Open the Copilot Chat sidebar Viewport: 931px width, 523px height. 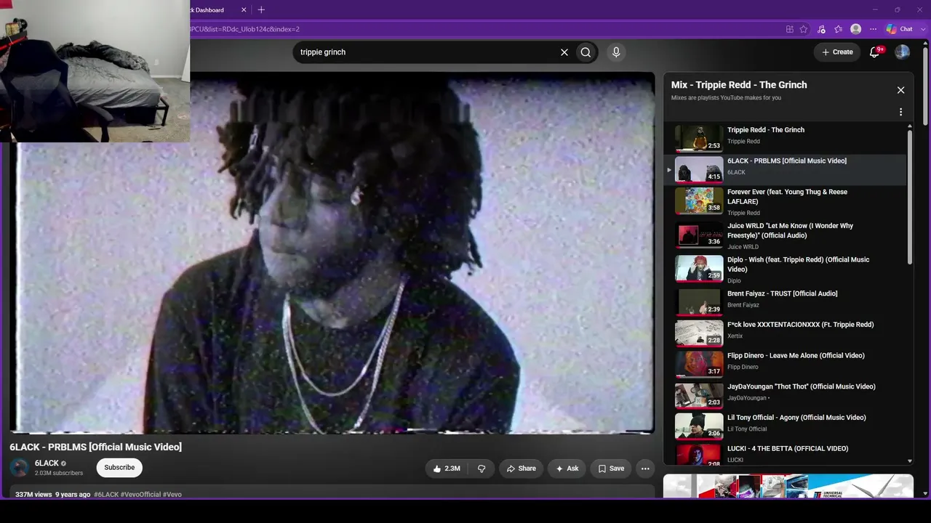pyautogui.click(x=900, y=29)
